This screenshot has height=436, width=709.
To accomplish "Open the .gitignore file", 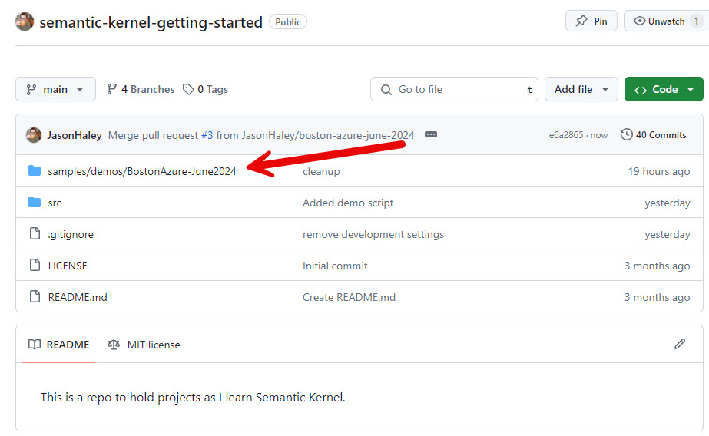I will point(71,234).
